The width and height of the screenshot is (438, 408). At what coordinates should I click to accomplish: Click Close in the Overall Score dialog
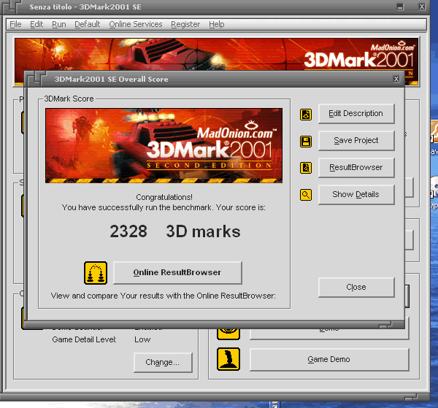pos(356,288)
